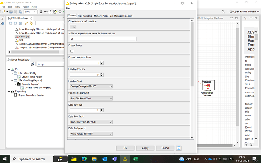
Task: Click the XLSX Format Apply node on canvas
Action: point(208,85)
